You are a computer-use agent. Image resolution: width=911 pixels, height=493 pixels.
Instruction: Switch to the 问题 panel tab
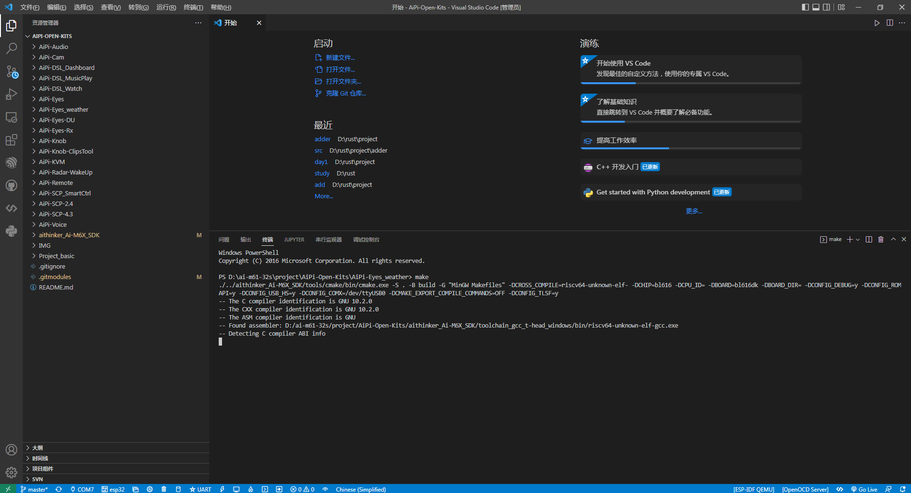224,240
